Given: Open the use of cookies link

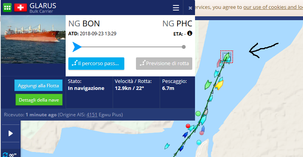Looking at the screenshot, I should pos(273,7).
